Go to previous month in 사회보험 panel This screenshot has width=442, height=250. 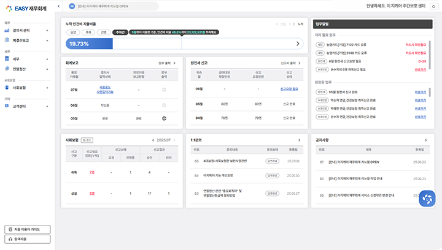coord(153,140)
